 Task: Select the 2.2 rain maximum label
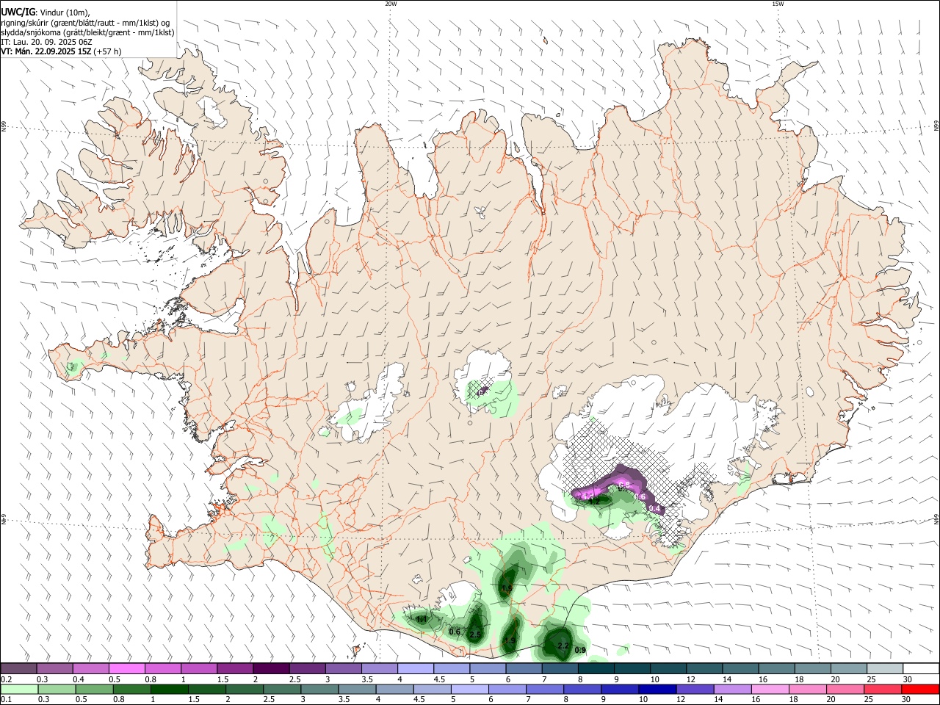tap(563, 646)
